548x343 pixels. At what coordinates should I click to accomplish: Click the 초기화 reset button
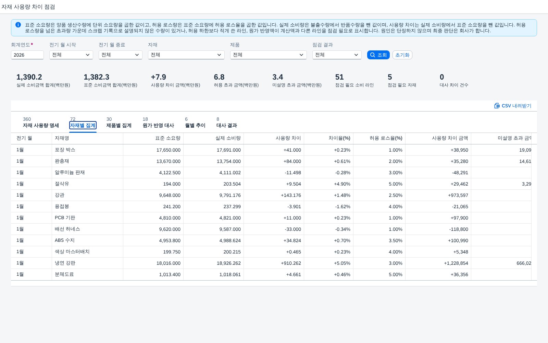(x=402, y=55)
